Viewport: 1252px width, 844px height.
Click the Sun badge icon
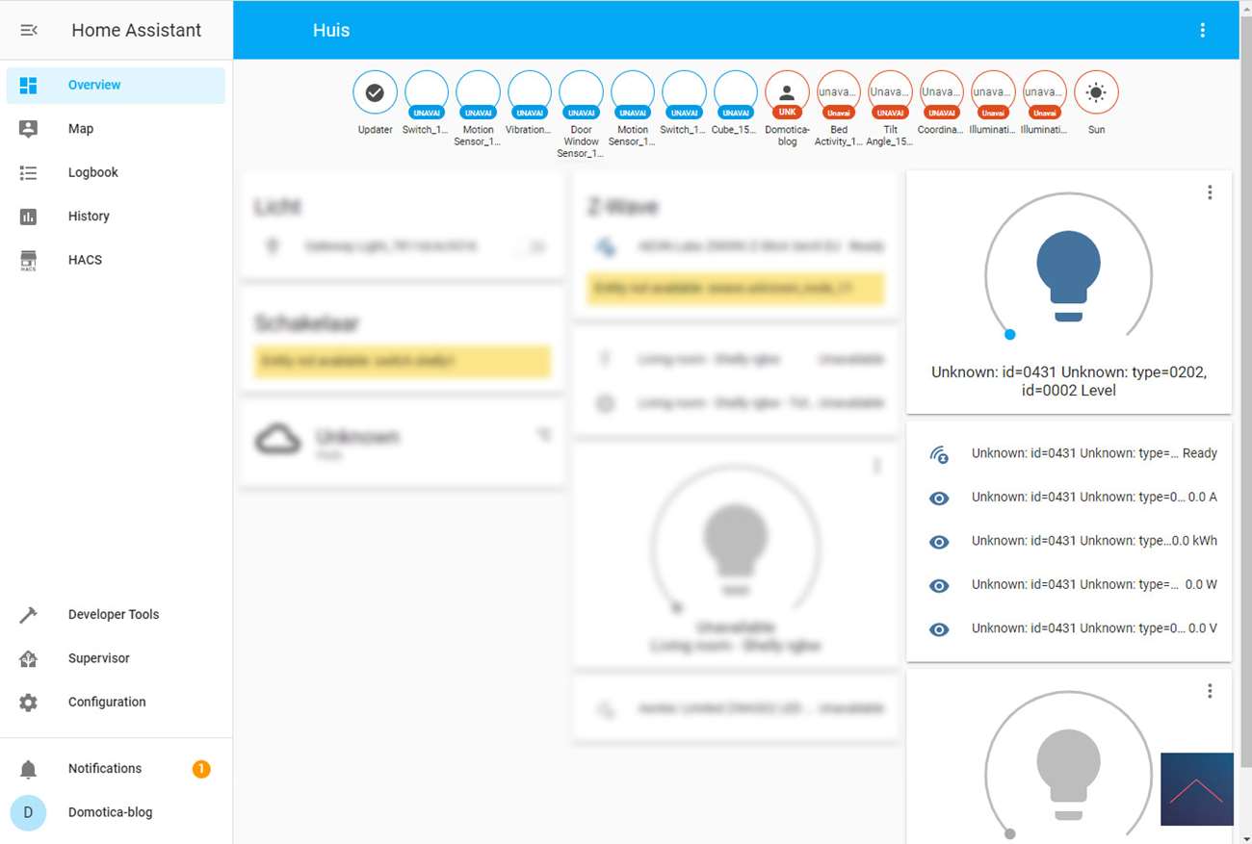[1096, 93]
